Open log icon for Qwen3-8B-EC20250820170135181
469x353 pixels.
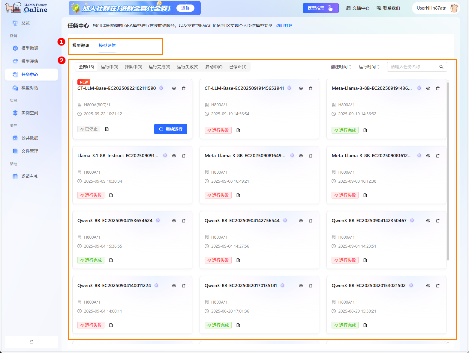[238, 325]
